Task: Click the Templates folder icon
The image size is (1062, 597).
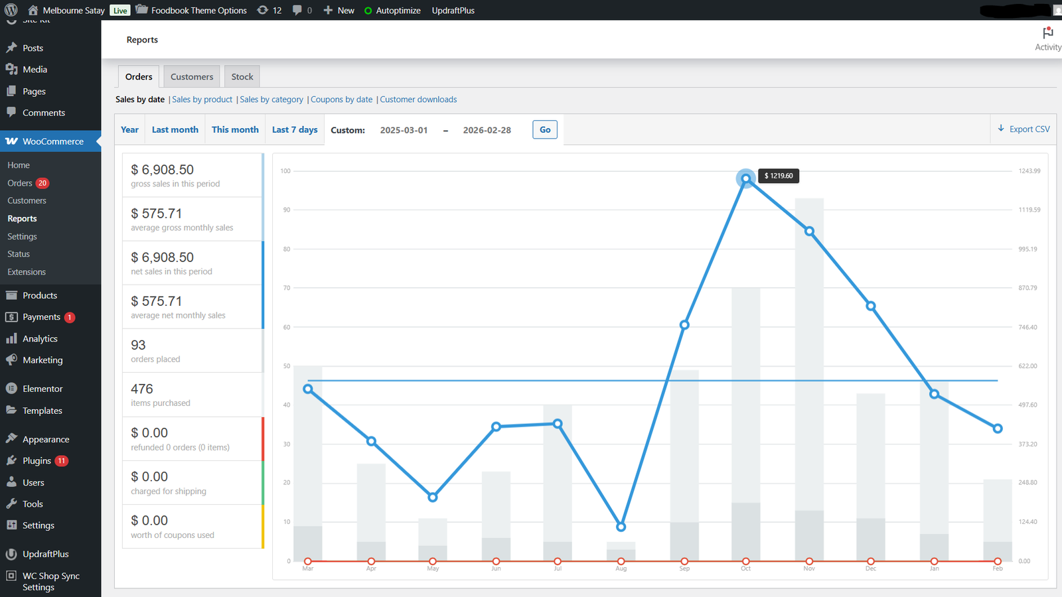Action: (11, 410)
